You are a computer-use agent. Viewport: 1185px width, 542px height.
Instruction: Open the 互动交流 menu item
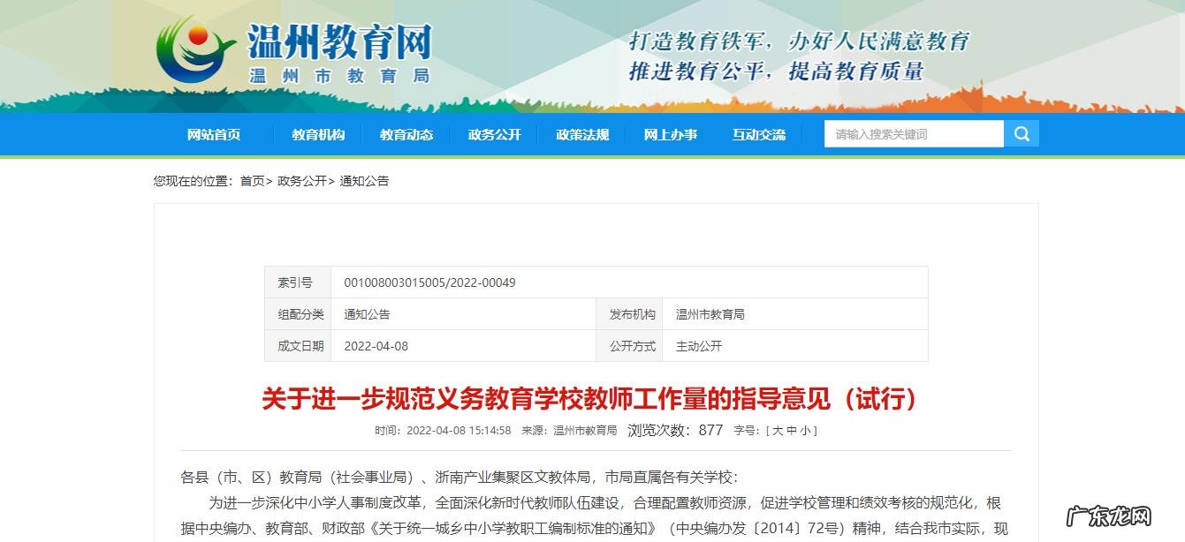point(757,134)
